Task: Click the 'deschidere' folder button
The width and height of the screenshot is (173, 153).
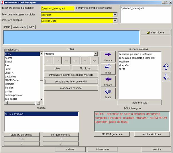Action: [155, 32]
